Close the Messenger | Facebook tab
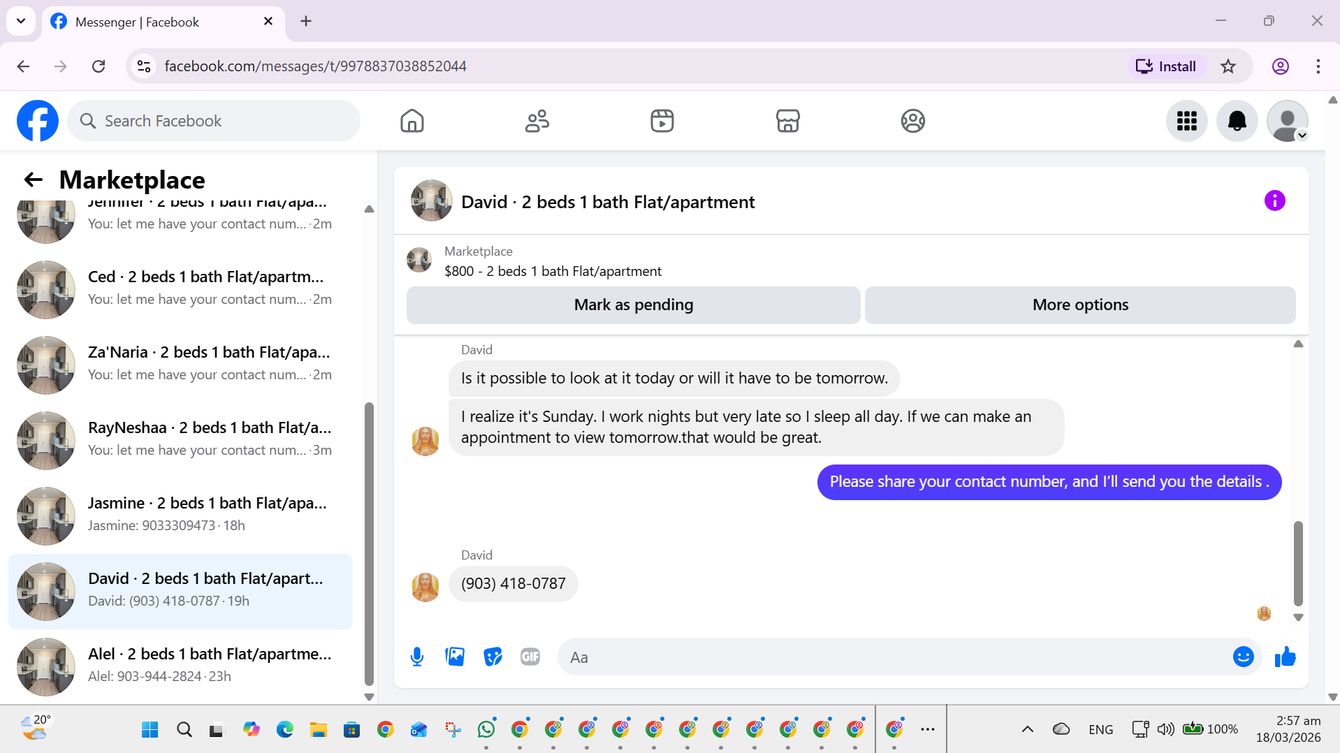This screenshot has width=1340, height=753. 268,22
